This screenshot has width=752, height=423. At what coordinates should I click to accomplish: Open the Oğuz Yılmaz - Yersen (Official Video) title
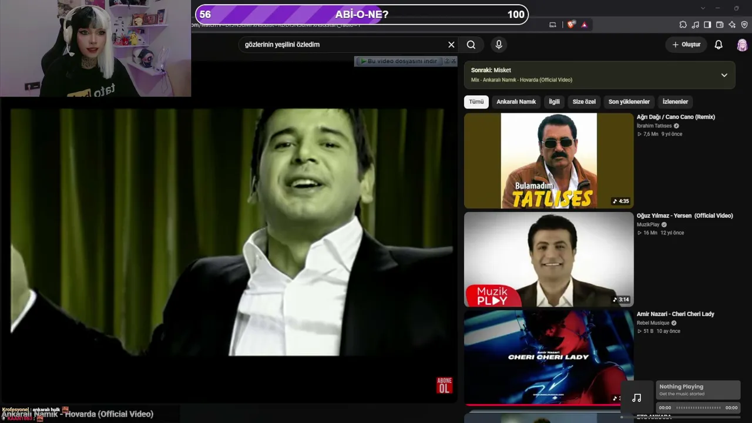pos(685,216)
